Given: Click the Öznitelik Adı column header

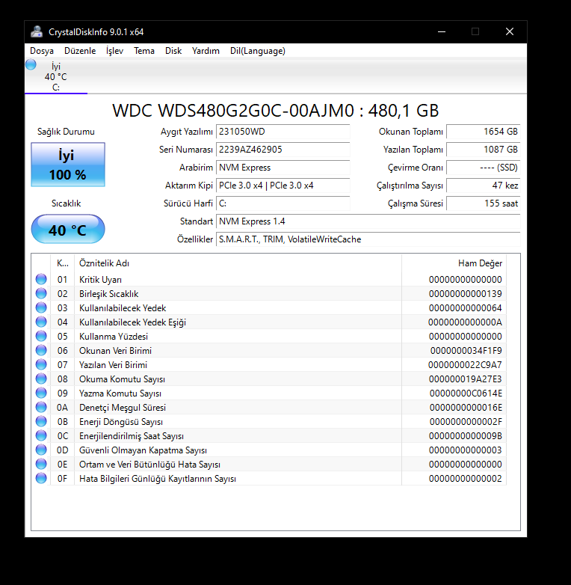Looking at the screenshot, I should tap(238, 263).
